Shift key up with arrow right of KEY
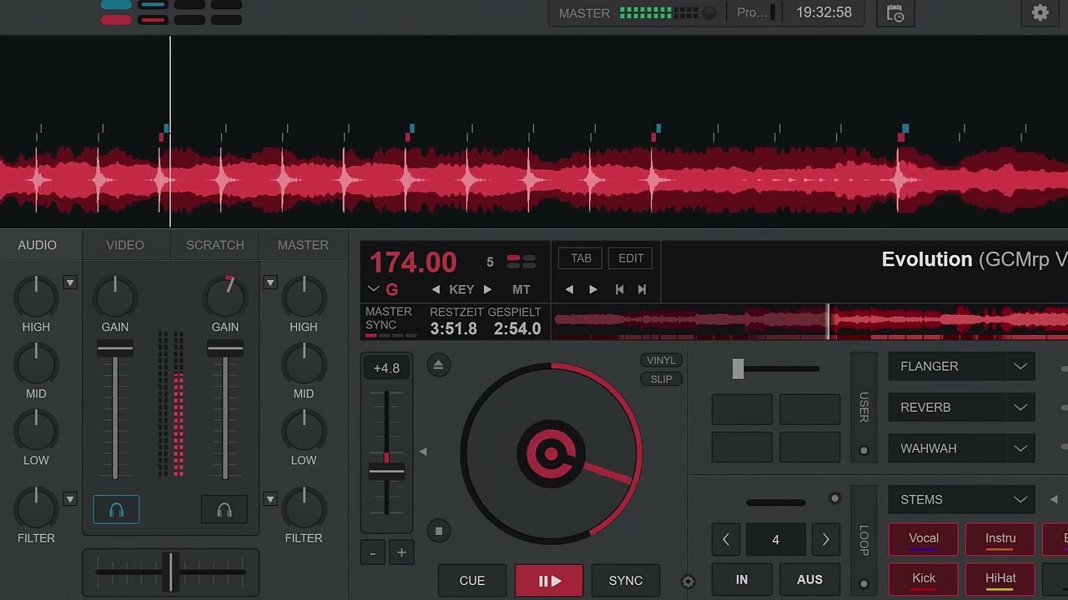Viewport: 1068px width, 600px height. [487, 290]
